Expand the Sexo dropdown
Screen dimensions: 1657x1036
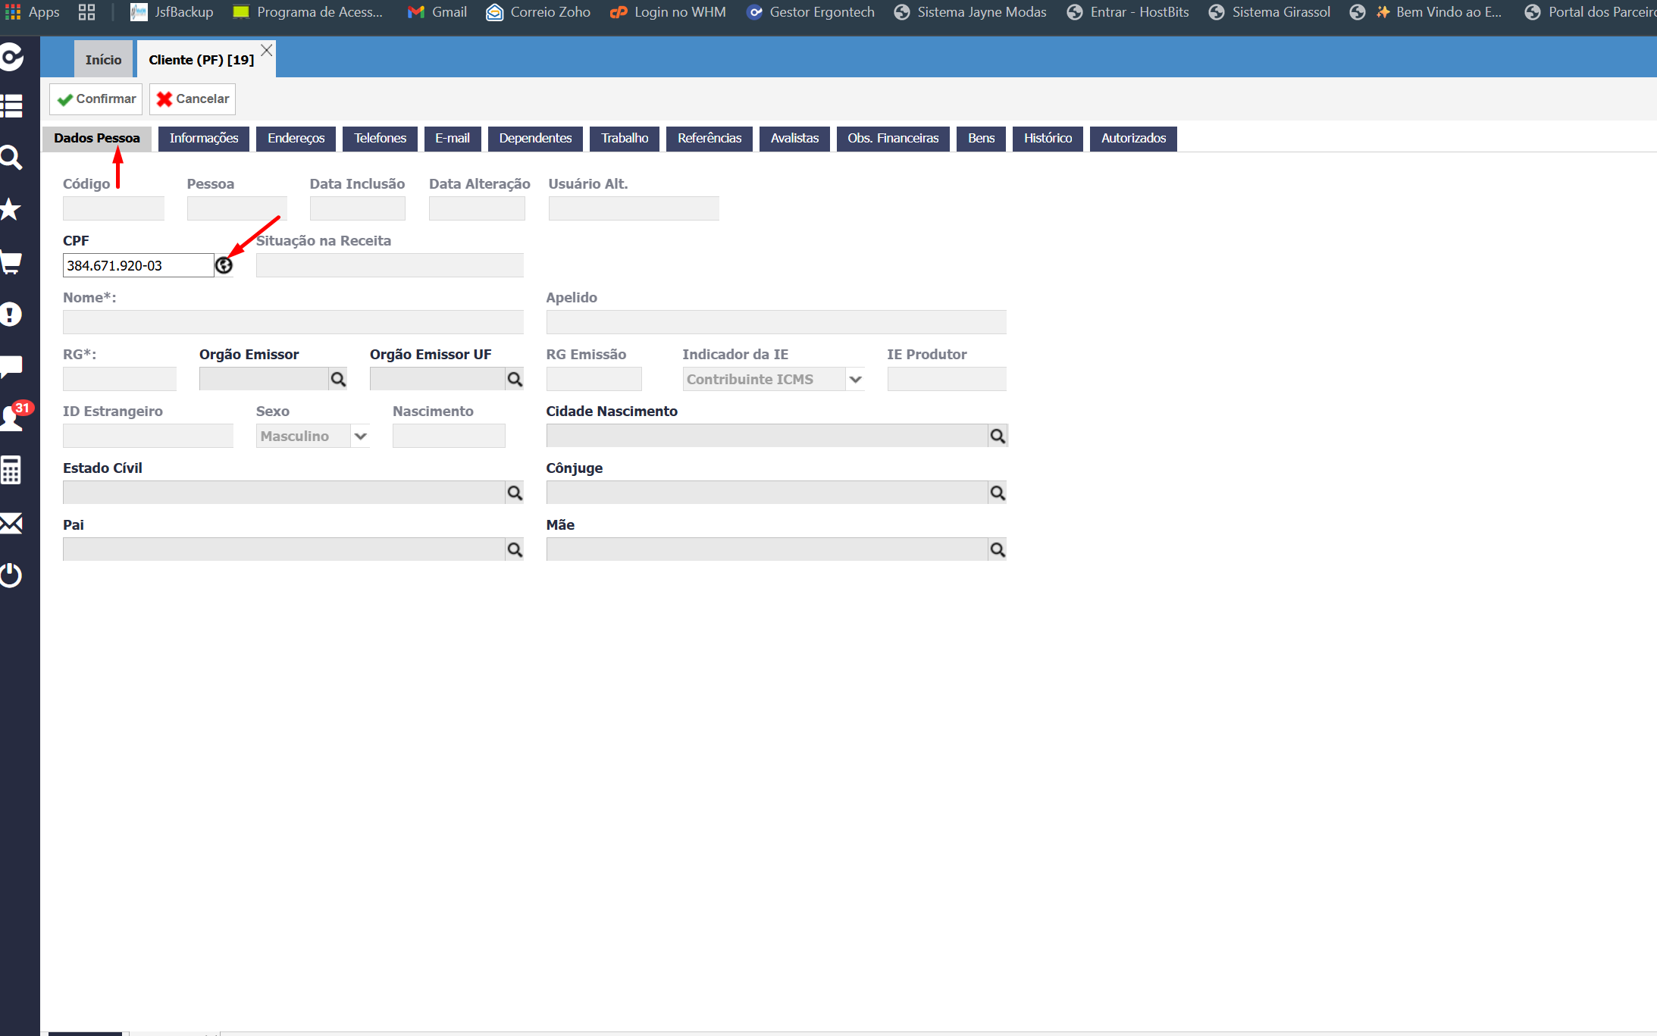(x=361, y=436)
